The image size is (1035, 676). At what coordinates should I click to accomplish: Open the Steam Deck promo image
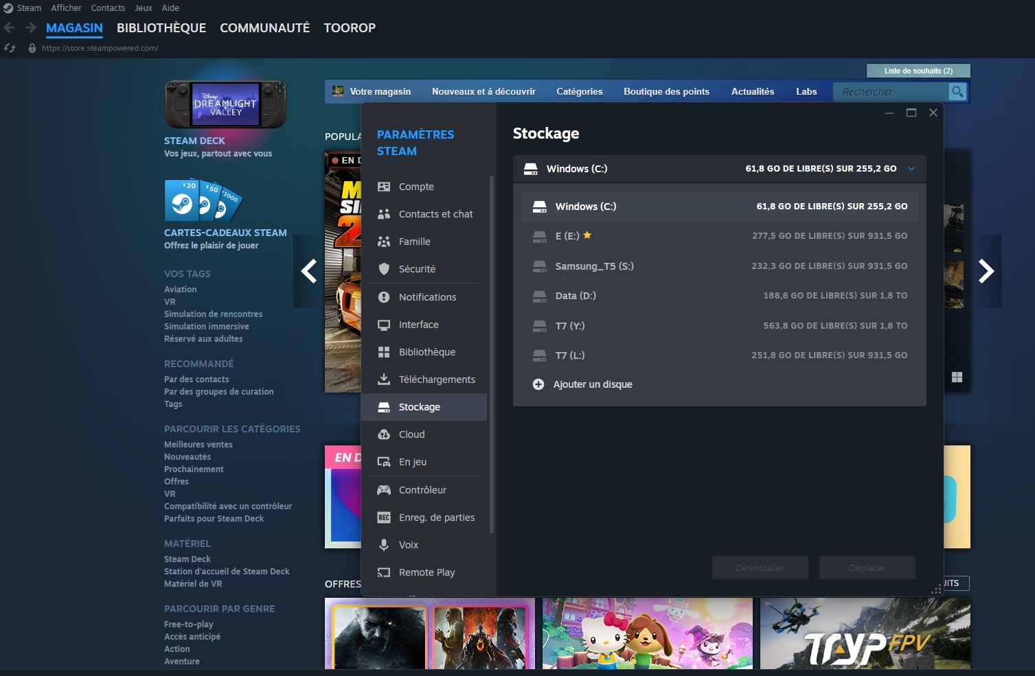225,104
